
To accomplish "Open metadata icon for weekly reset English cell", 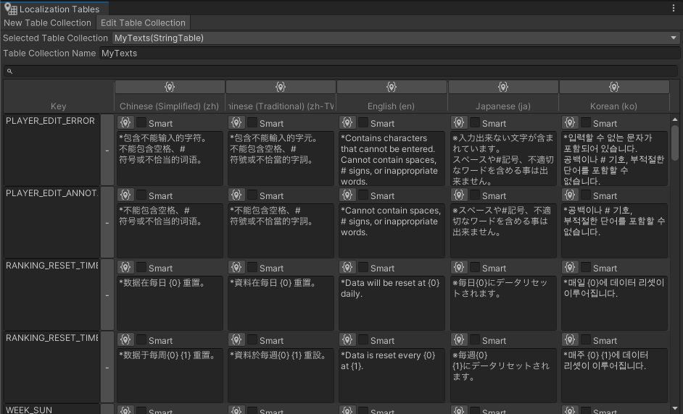I will point(347,339).
